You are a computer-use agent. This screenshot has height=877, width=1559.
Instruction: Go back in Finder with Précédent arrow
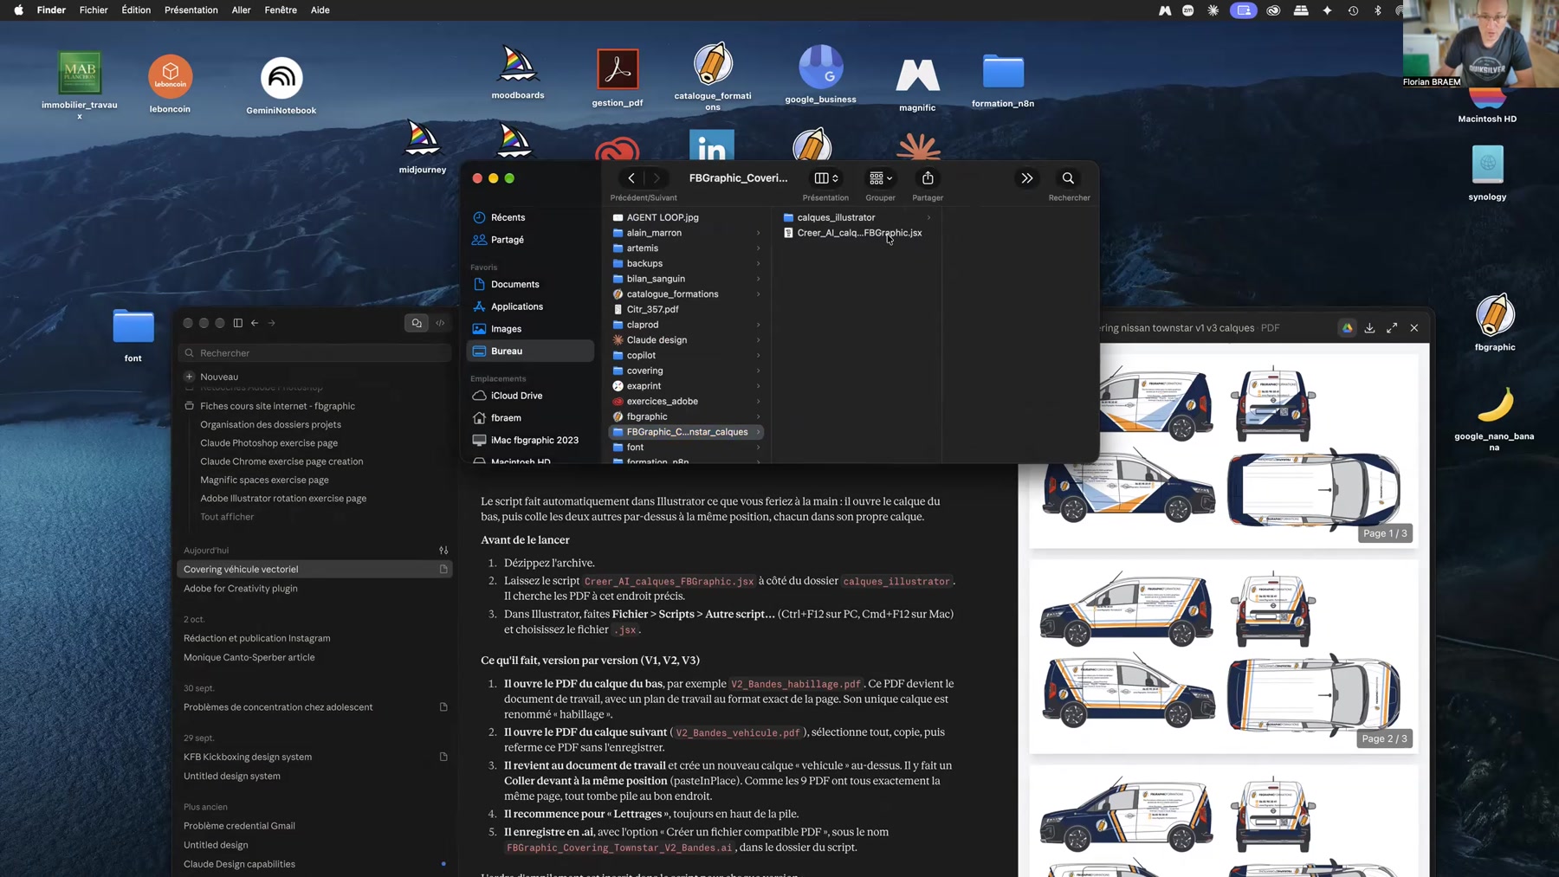click(x=631, y=178)
